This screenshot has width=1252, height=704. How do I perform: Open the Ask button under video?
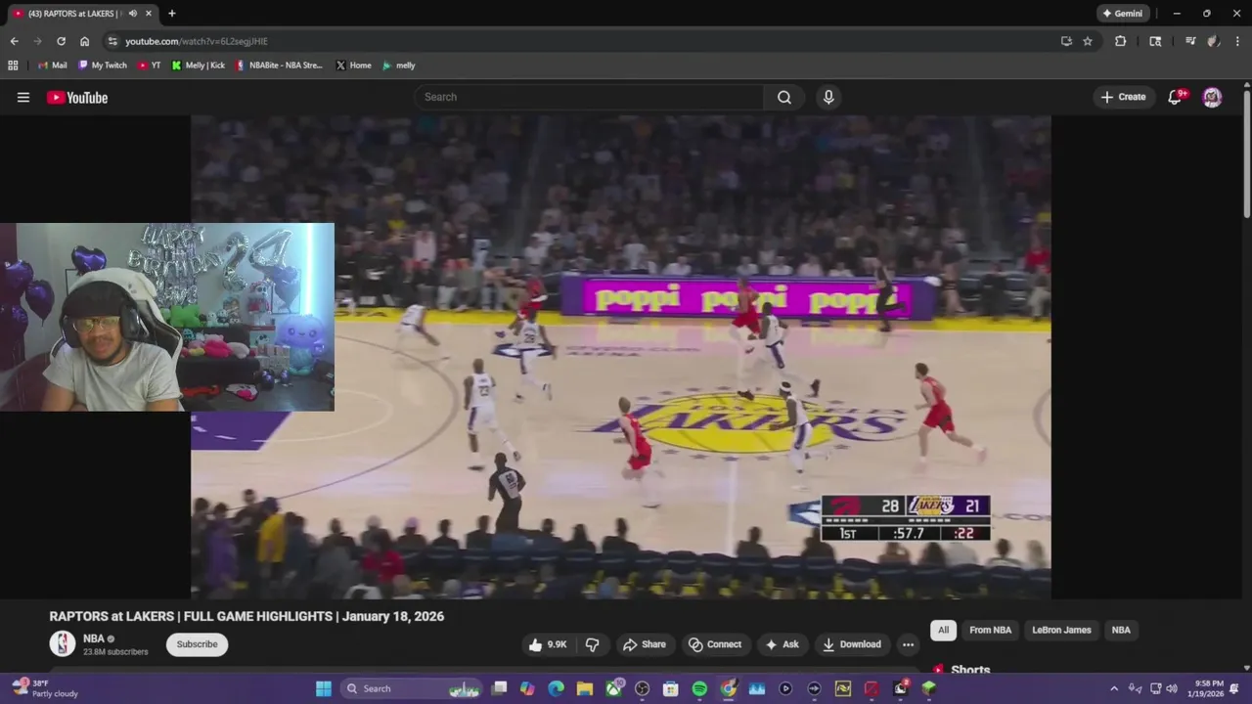pyautogui.click(x=782, y=644)
